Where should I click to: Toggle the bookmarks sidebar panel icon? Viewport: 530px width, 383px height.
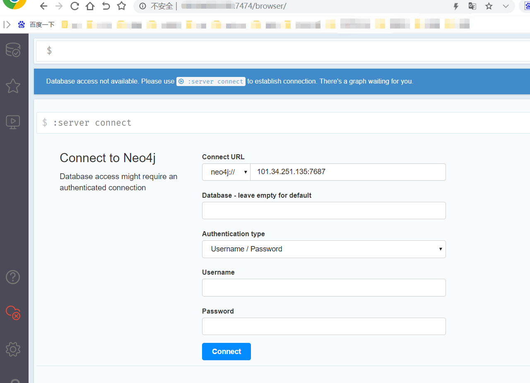pyautogui.click(x=7, y=24)
